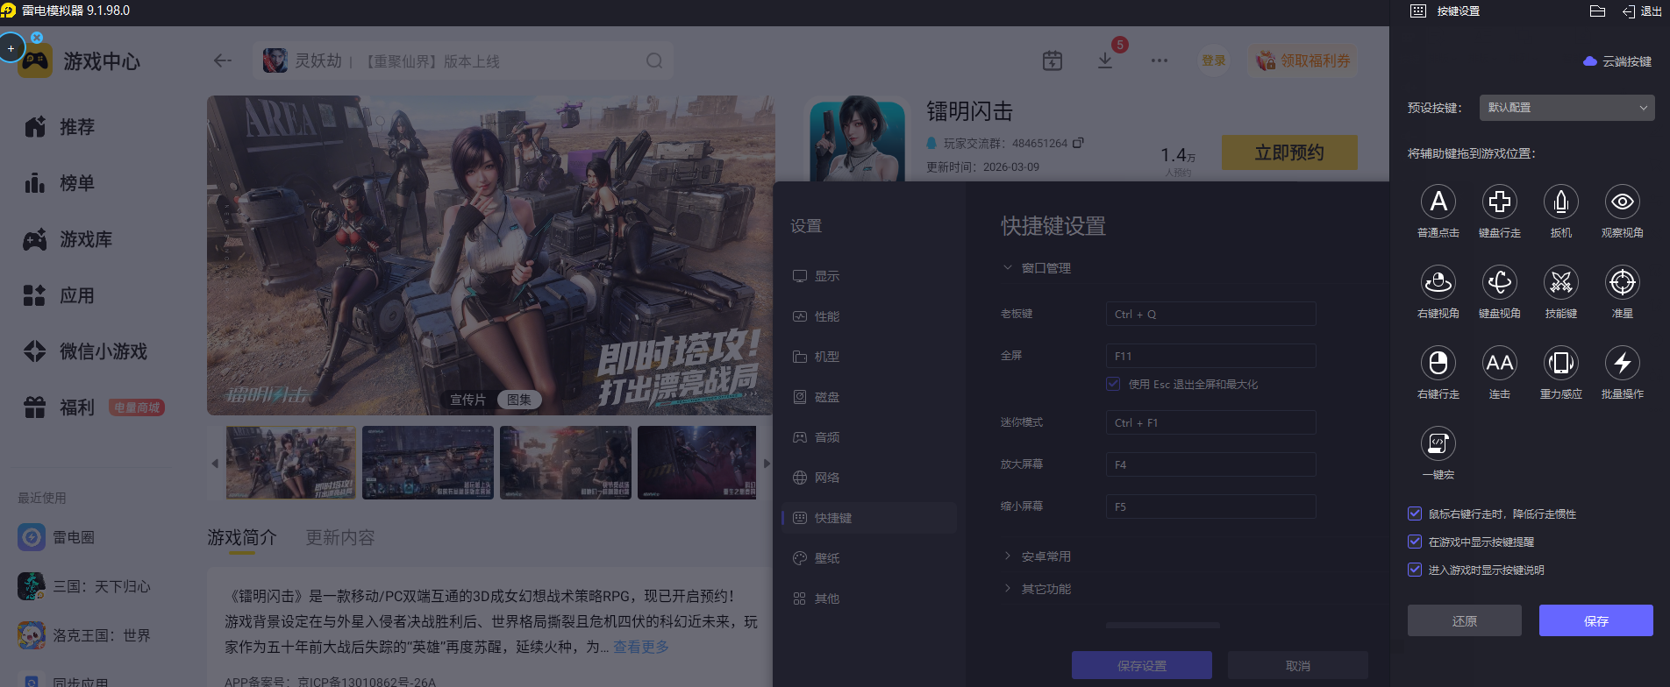Choose the 观察视角 eye icon
This screenshot has height=687, width=1670.
(x=1622, y=202)
